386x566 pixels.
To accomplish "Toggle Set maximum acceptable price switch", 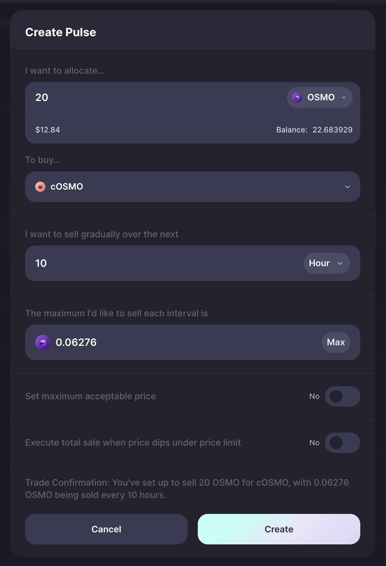I will (342, 396).
